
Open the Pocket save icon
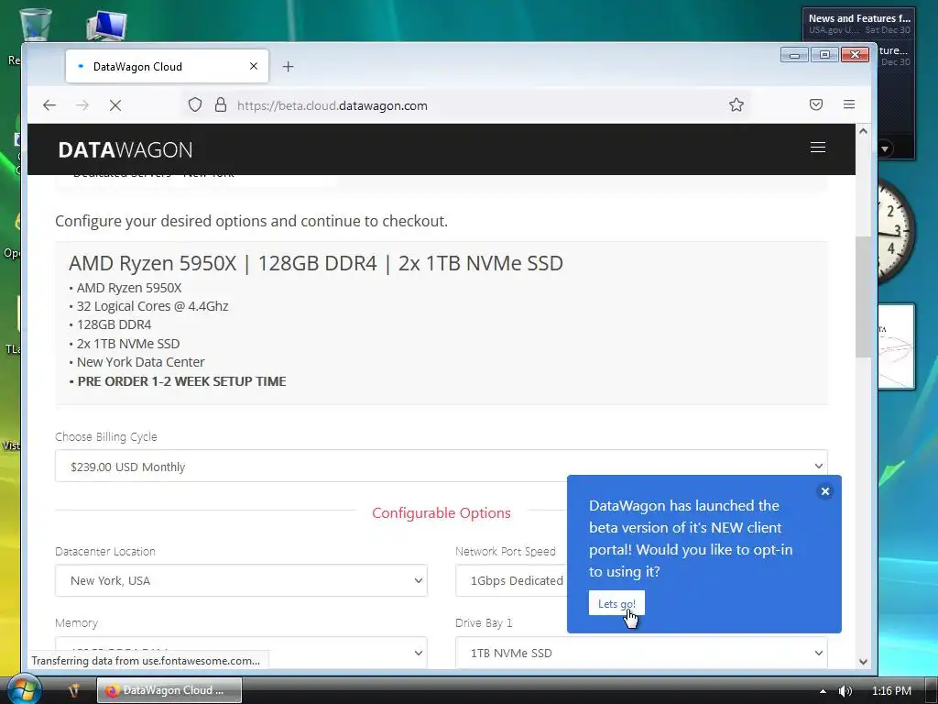pyautogui.click(x=816, y=104)
